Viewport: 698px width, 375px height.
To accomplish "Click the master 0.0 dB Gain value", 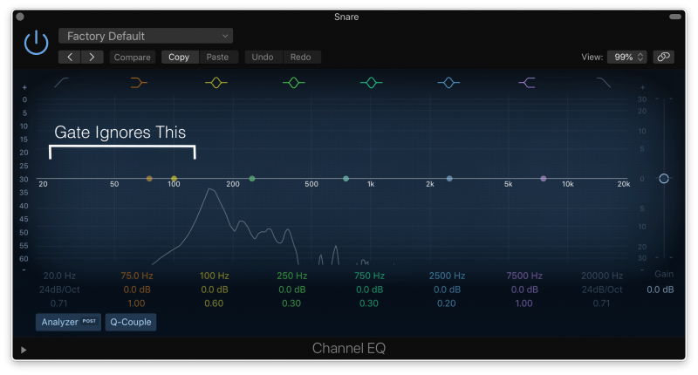I will [x=660, y=290].
